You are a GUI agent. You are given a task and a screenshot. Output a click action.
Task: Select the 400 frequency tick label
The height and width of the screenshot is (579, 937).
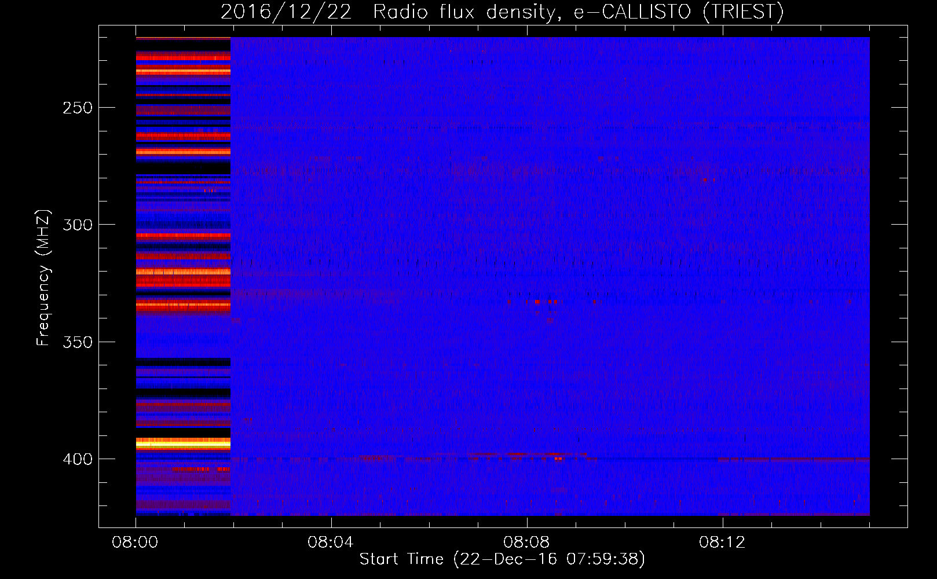78,459
